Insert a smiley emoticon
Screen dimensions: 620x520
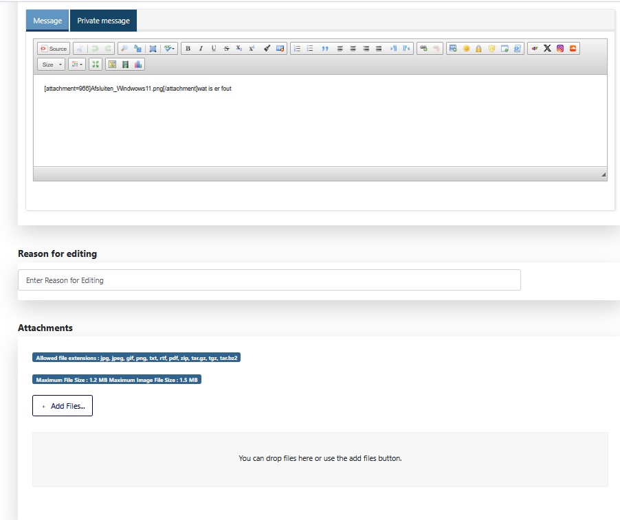coord(466,49)
